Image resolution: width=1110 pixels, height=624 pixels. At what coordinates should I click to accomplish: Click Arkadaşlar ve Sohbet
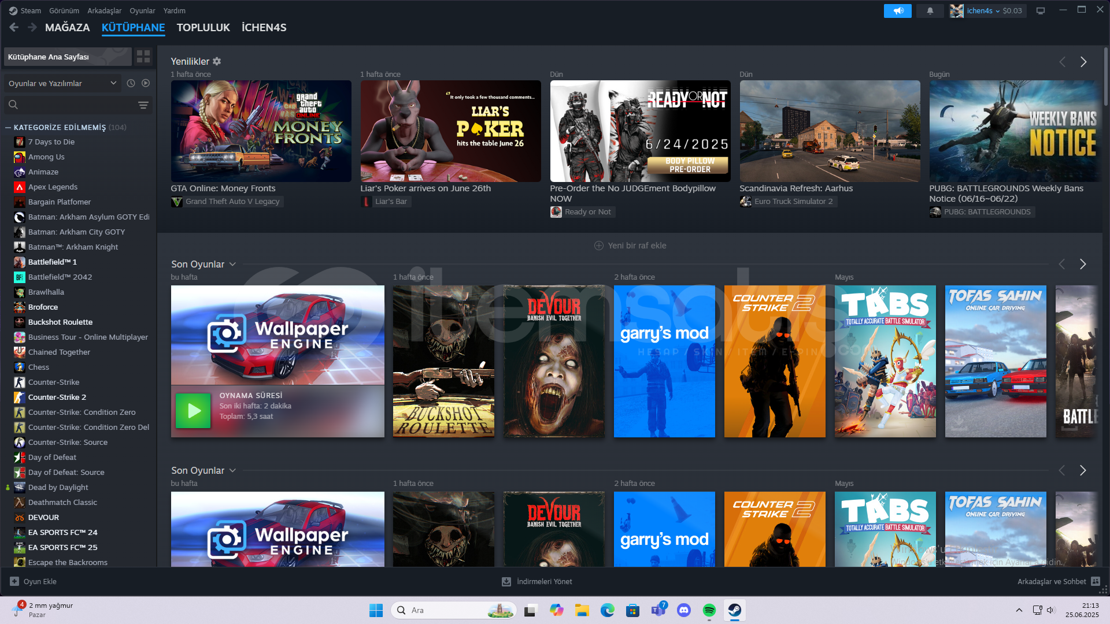coord(1052,582)
